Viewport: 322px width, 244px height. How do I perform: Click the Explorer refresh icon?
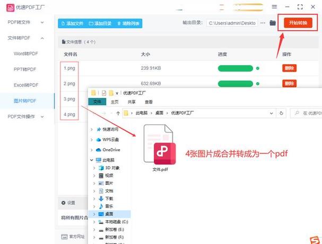click(x=281, y=113)
